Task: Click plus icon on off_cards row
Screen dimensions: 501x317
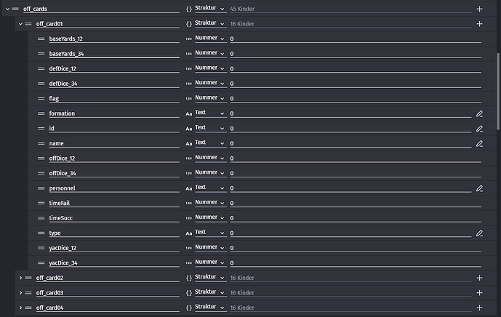Action: click(x=479, y=9)
